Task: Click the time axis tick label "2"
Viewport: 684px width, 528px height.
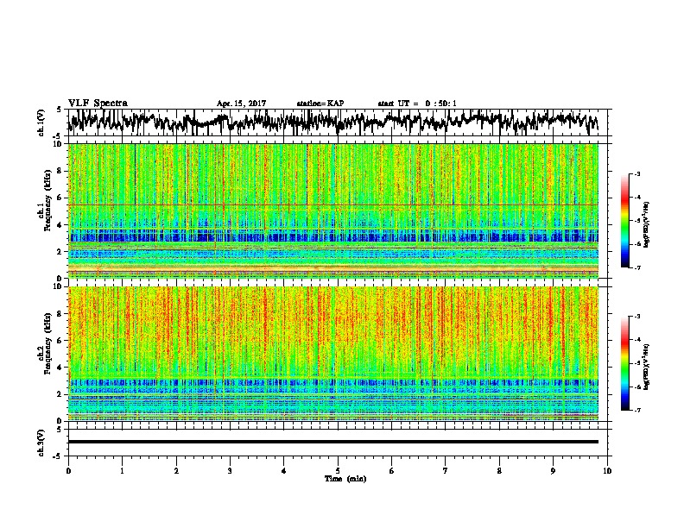Action: [x=176, y=471]
